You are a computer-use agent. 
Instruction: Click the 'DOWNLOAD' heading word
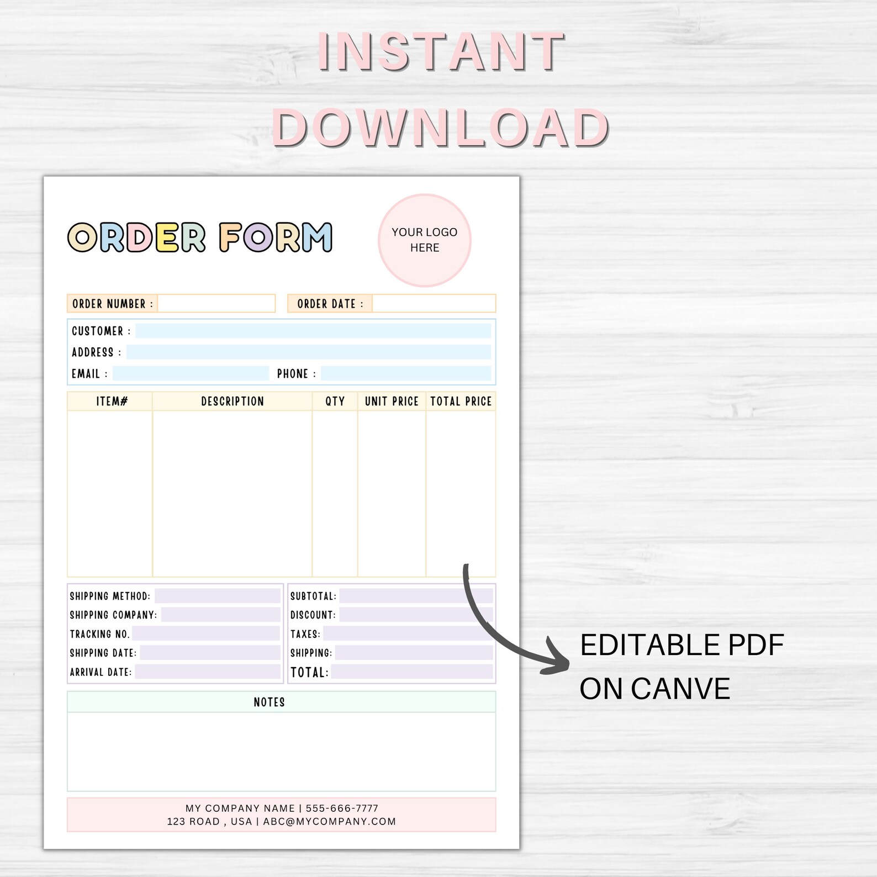(441, 128)
